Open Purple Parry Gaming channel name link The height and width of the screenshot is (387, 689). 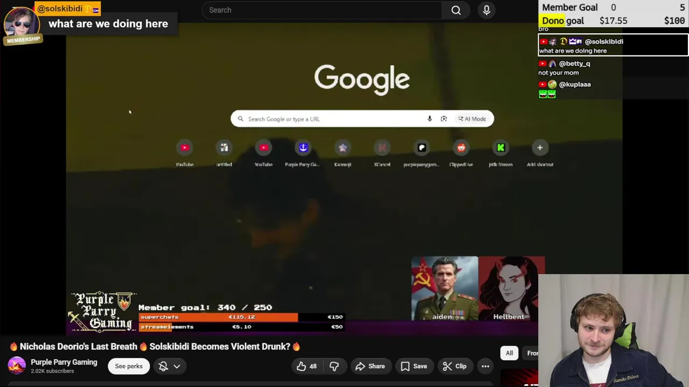click(64, 362)
